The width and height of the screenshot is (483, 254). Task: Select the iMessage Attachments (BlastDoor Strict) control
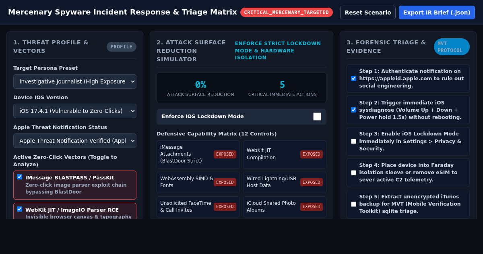198,154
